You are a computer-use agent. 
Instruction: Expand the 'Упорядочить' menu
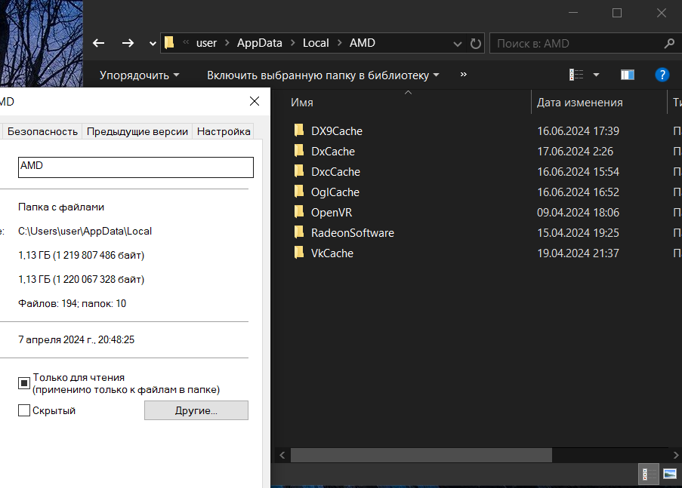pyautogui.click(x=140, y=75)
